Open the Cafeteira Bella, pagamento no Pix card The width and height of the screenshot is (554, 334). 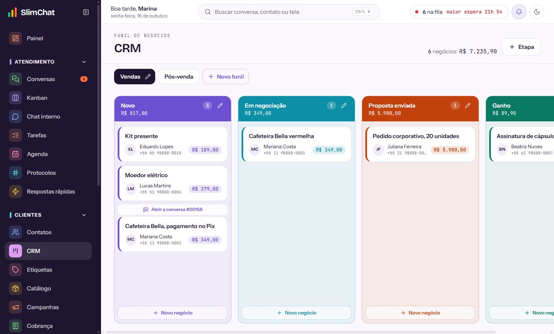click(173, 234)
